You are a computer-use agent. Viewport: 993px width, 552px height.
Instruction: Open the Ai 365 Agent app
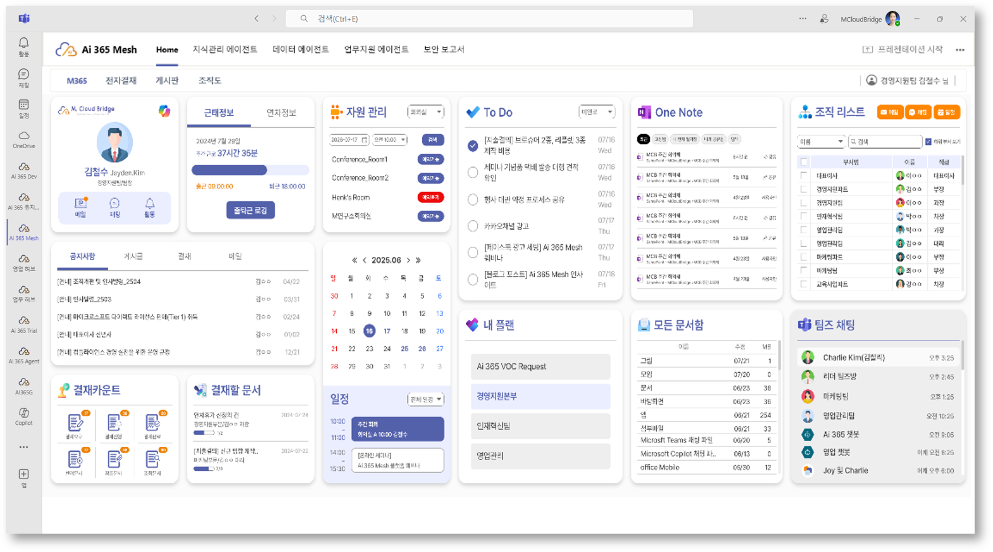(x=23, y=355)
